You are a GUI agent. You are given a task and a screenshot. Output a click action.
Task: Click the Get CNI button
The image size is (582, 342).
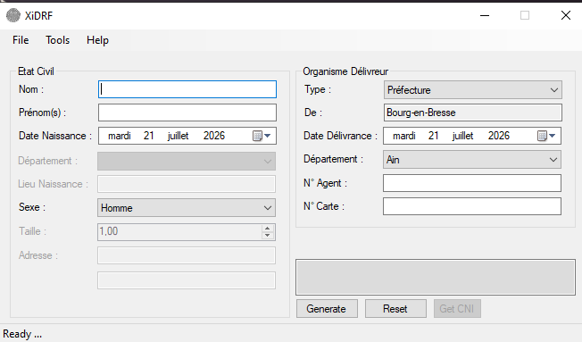(x=457, y=309)
